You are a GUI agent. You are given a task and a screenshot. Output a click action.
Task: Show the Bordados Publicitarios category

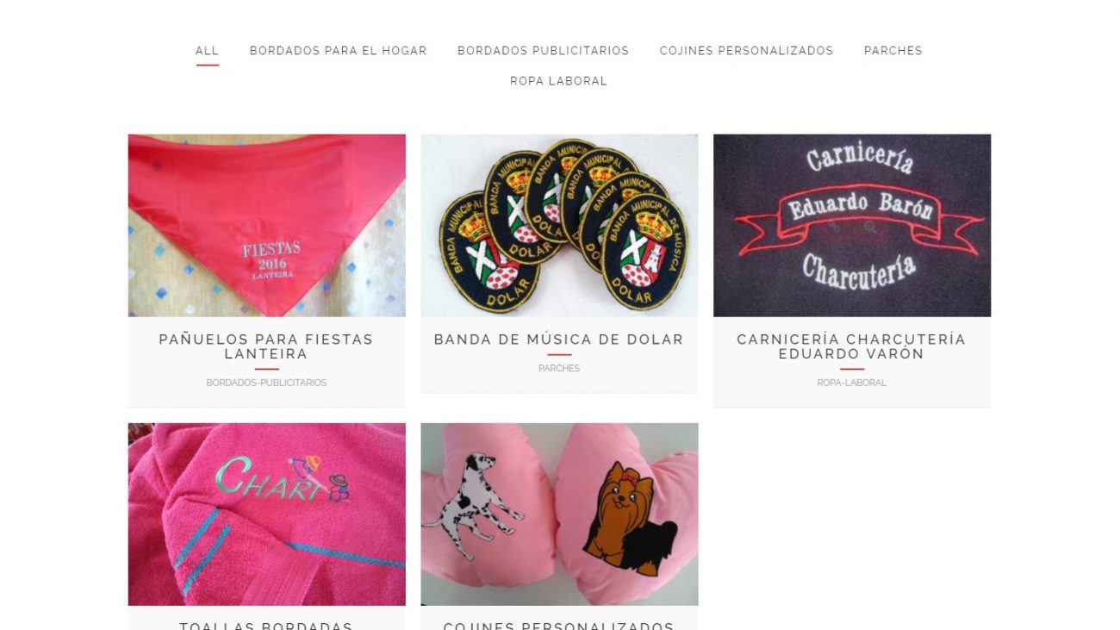click(x=543, y=51)
